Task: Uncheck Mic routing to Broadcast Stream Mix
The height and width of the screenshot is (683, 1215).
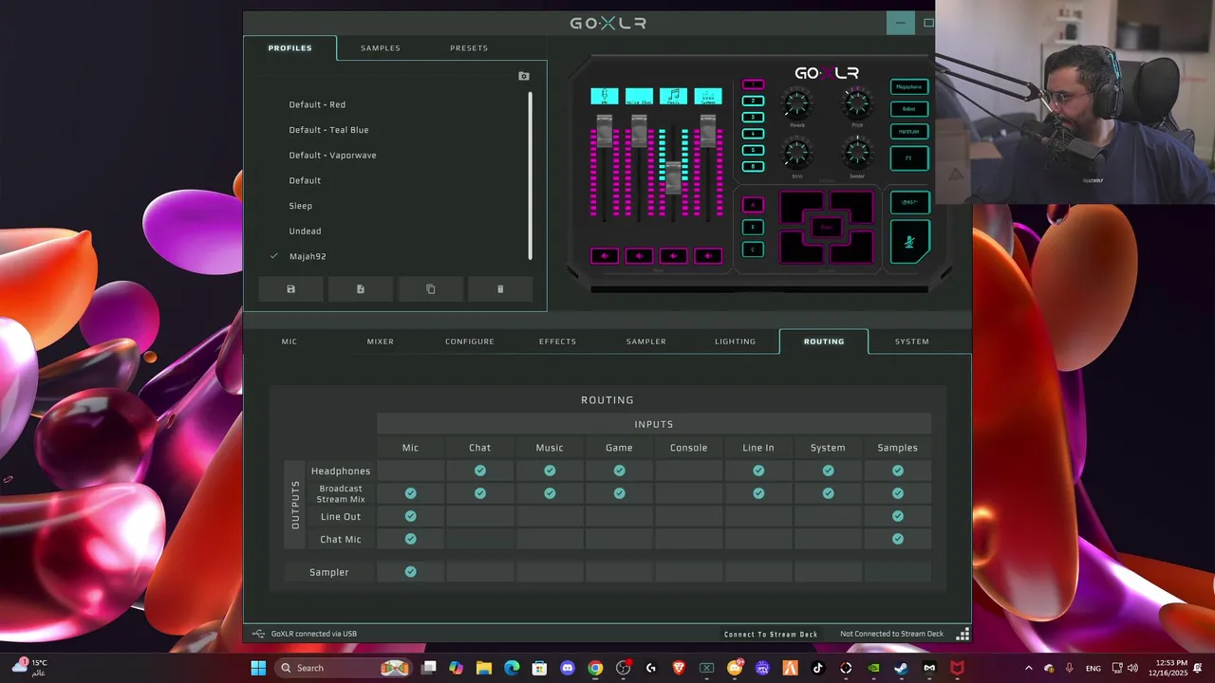Action: (410, 493)
